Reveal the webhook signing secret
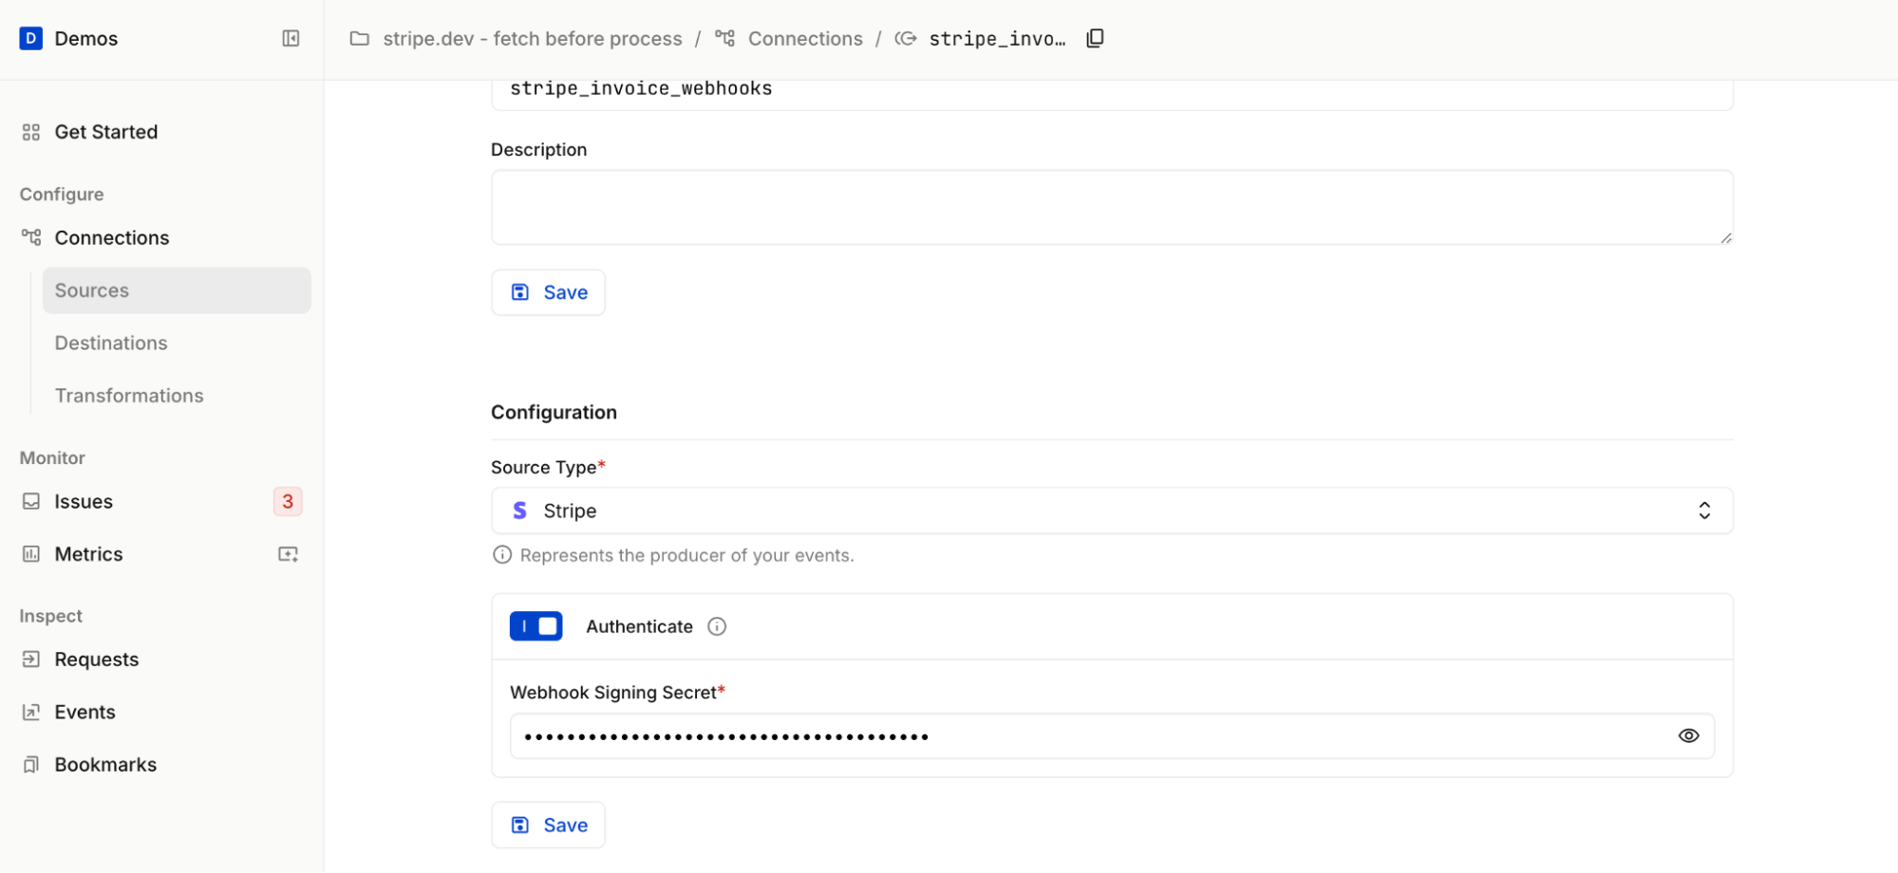 1688,736
